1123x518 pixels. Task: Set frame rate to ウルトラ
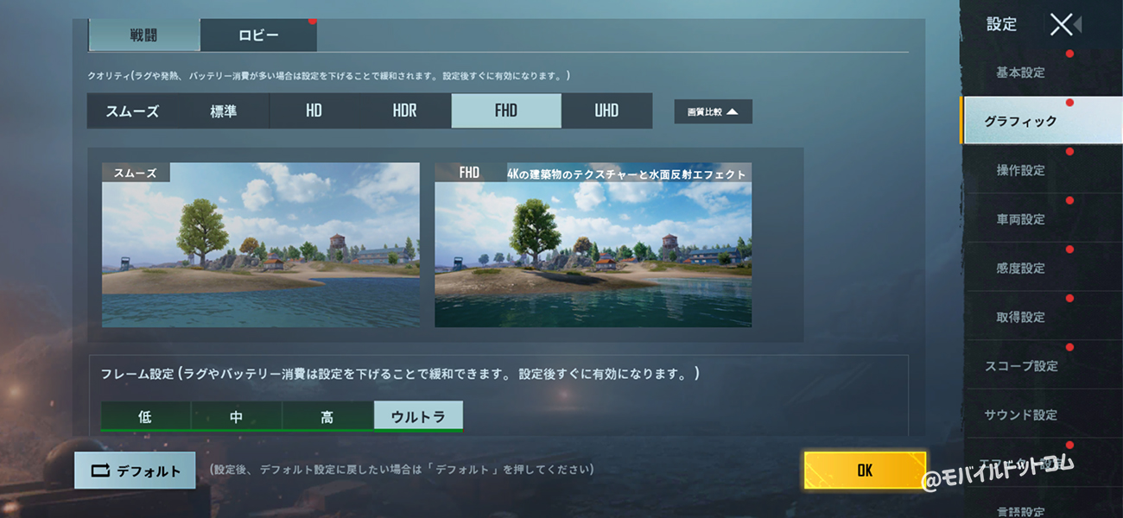point(418,416)
